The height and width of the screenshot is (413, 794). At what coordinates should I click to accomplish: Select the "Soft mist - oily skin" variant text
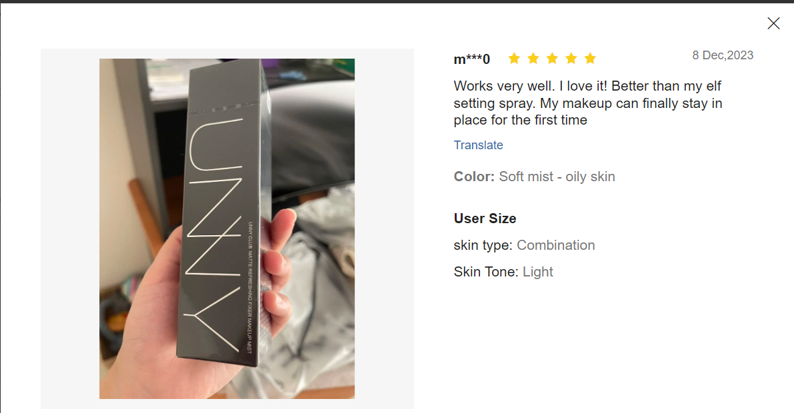coord(557,177)
